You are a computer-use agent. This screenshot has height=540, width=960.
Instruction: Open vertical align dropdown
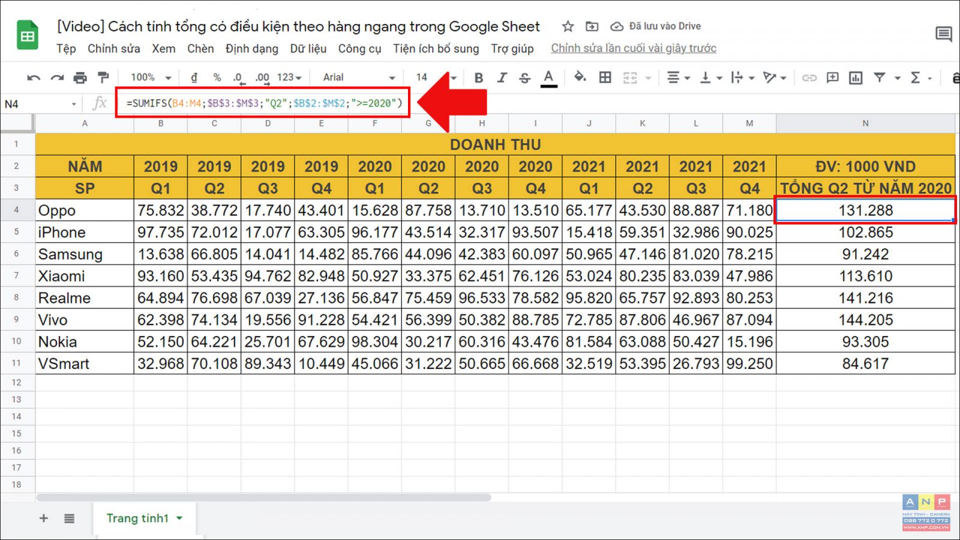pos(711,77)
